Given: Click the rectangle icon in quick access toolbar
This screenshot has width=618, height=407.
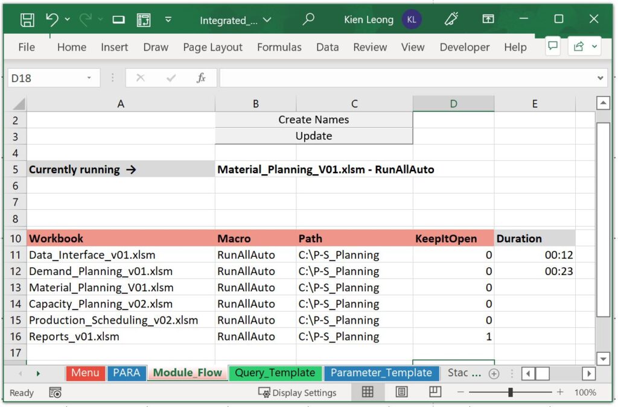Looking at the screenshot, I should point(118,20).
